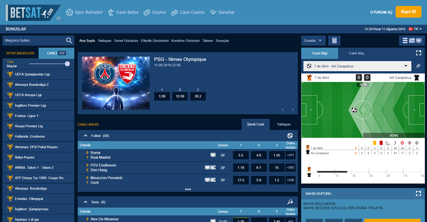The height and width of the screenshot is (222, 427).
Task: Open the Kombine Görünüm menu item
Action: (x=185, y=41)
